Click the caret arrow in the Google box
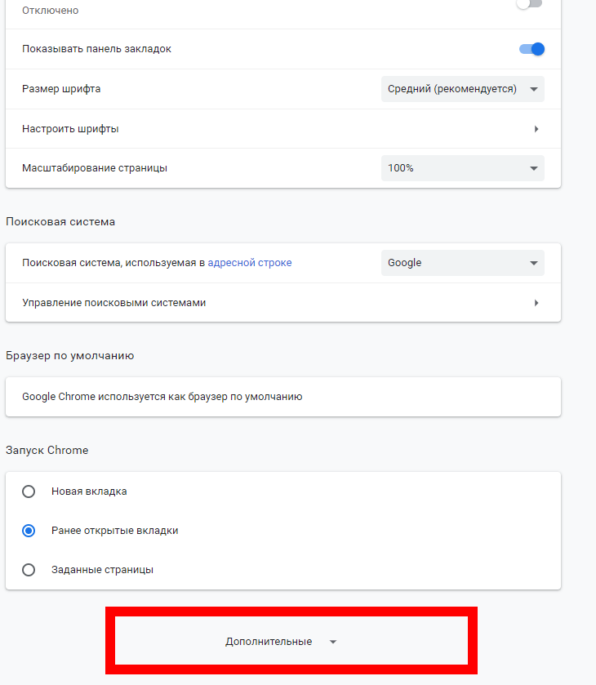The height and width of the screenshot is (685, 596). click(x=534, y=263)
